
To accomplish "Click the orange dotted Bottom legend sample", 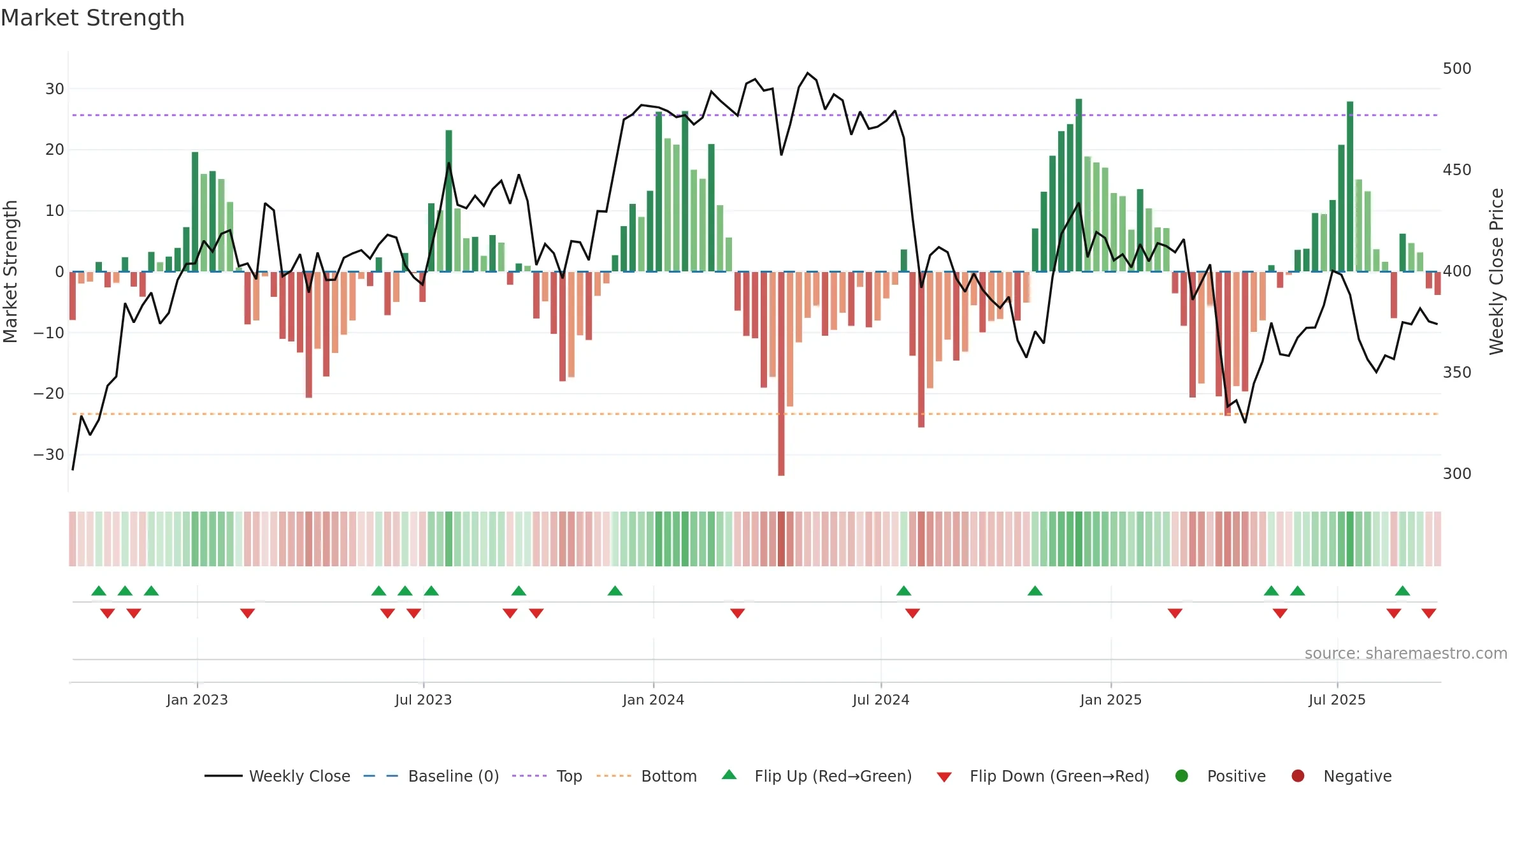I will click(x=614, y=776).
